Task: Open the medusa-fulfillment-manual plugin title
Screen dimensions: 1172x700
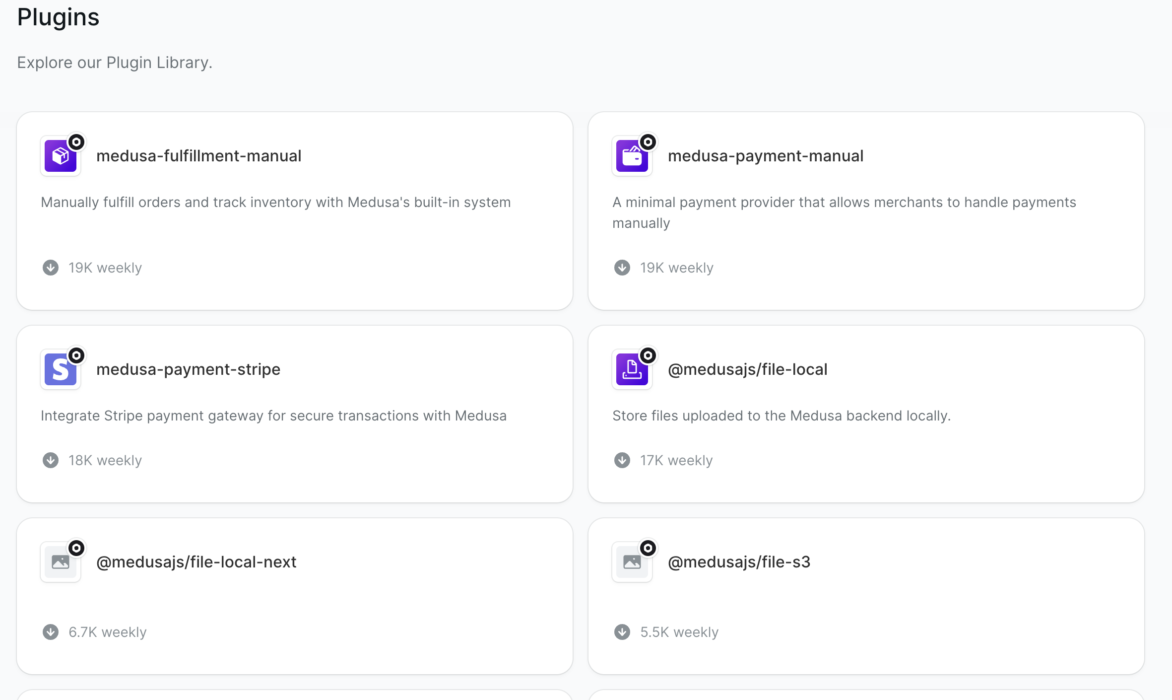Action: [199, 156]
